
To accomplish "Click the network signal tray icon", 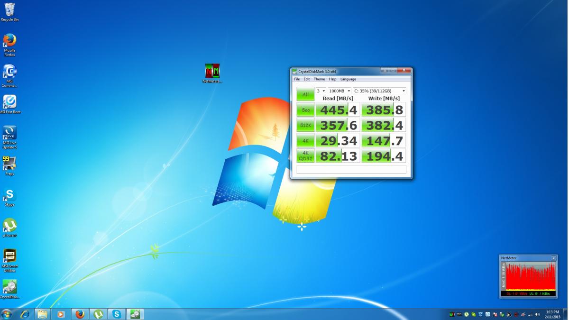I will coord(530,314).
